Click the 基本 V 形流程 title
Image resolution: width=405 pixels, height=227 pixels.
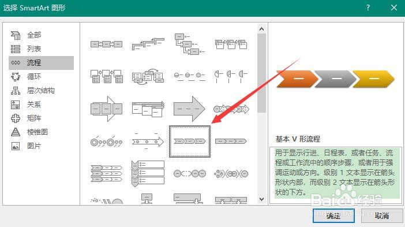pyautogui.click(x=298, y=139)
